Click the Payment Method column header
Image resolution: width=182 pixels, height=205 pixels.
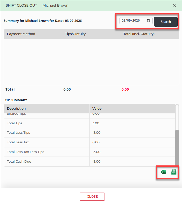tap(21, 34)
